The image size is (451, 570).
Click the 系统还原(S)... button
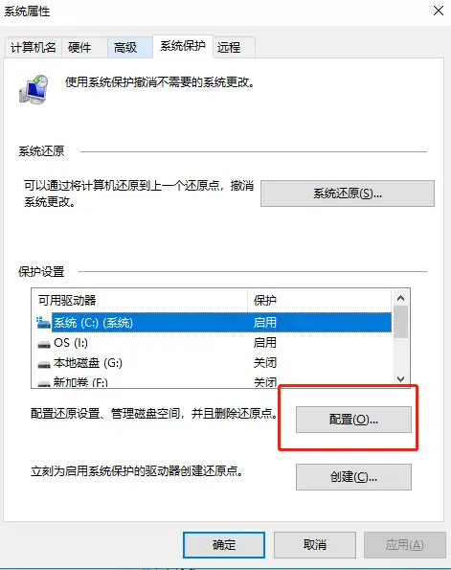pyautogui.click(x=347, y=194)
